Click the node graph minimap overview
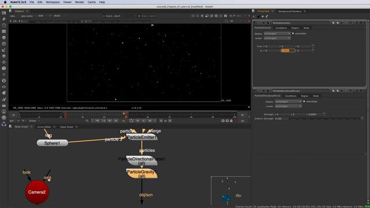This screenshot has width=370, height=208. (x=231, y=191)
